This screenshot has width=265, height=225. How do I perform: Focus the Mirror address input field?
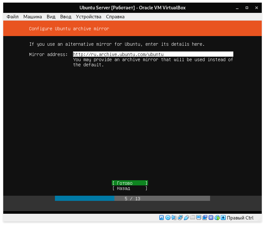(153, 54)
